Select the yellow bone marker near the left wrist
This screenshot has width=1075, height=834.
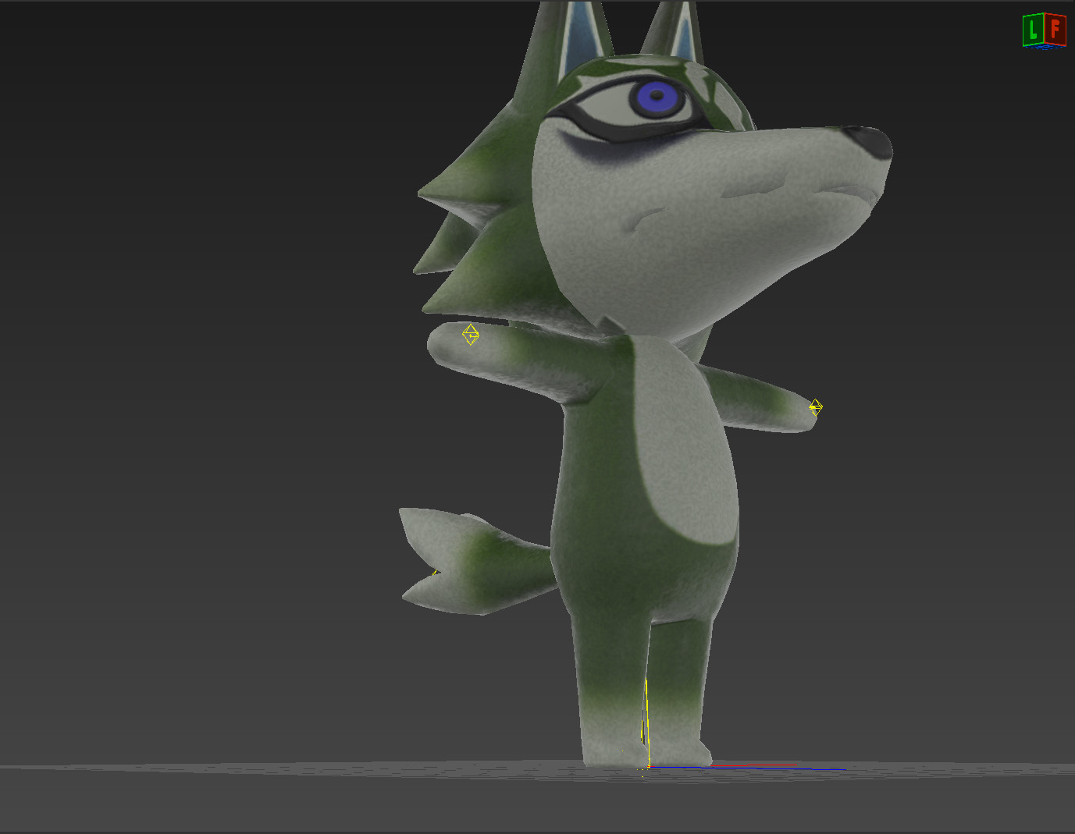pyautogui.click(x=471, y=334)
